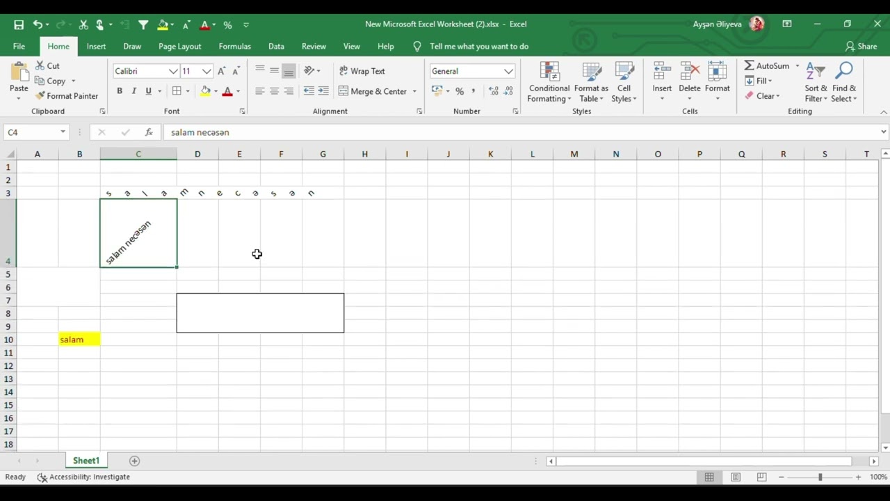Apply yellow fill color to cell

pos(205,91)
